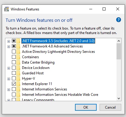
Task: Click folder icon beside Internet Information Services row
Action: 18,89
